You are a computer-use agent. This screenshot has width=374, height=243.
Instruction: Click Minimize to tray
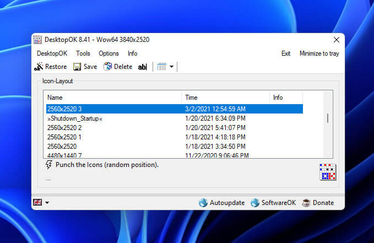[x=319, y=53]
